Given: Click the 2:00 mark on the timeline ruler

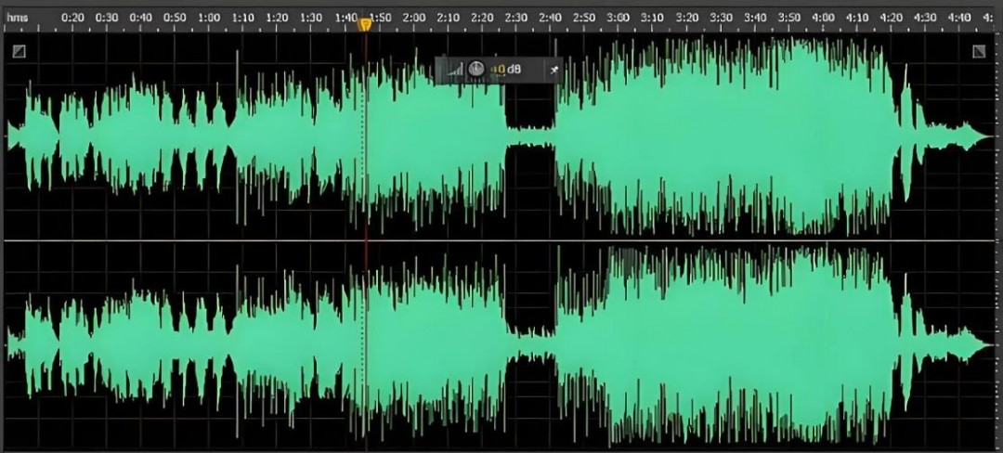Looking at the screenshot, I should 414,18.
